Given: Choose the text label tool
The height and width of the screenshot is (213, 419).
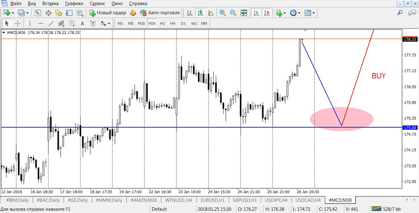Looking at the screenshot, I should tap(82, 24).
